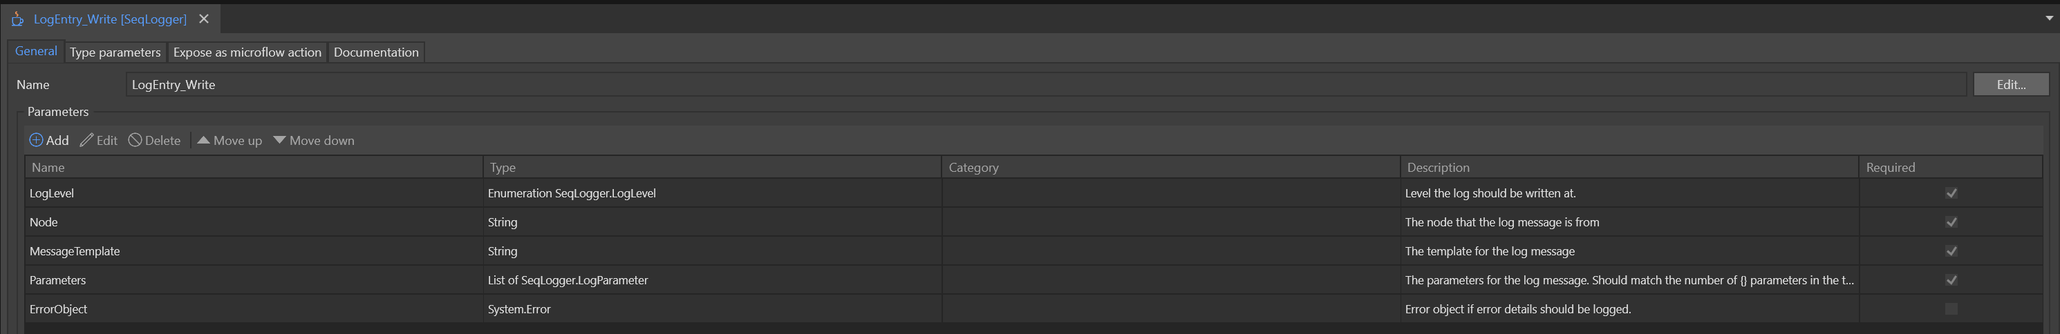2060x334 pixels.
Task: Click the Add parameter plus icon
Action: pos(36,140)
